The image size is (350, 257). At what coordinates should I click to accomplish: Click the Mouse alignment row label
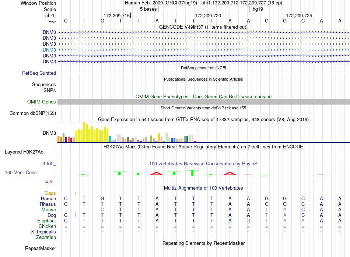49,210
